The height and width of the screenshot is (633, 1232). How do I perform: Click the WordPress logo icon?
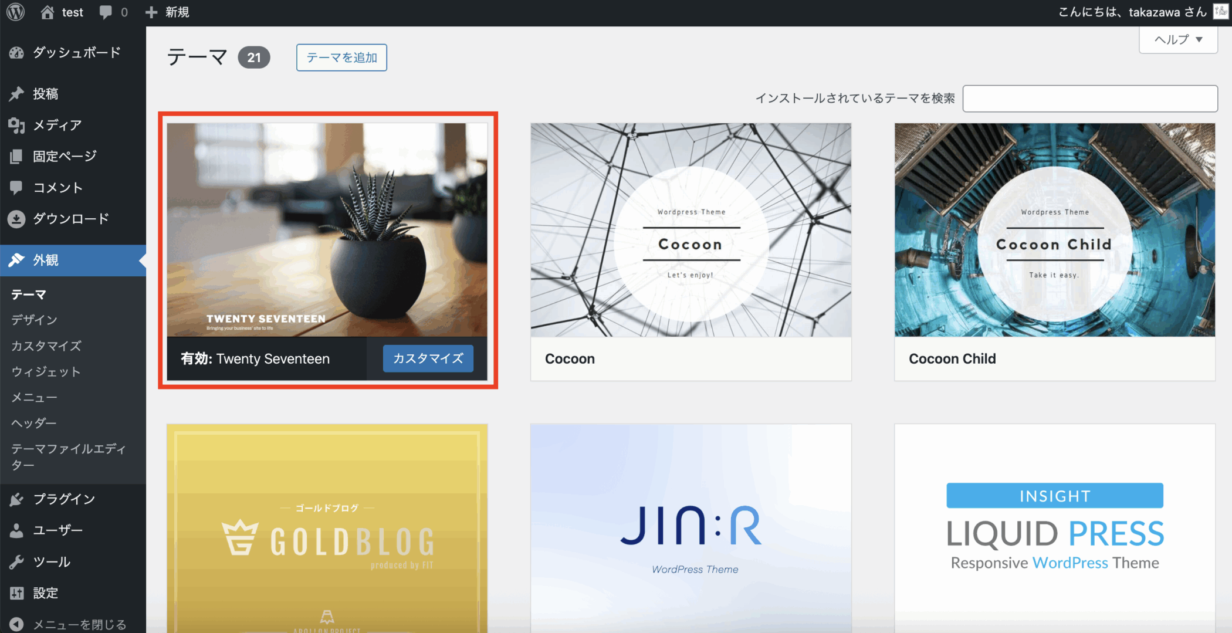(16, 12)
